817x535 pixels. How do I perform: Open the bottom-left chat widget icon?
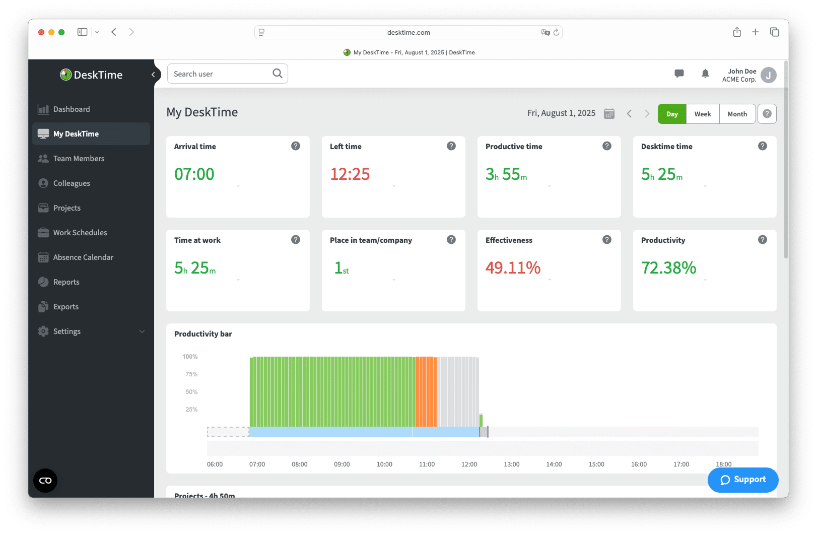45,481
